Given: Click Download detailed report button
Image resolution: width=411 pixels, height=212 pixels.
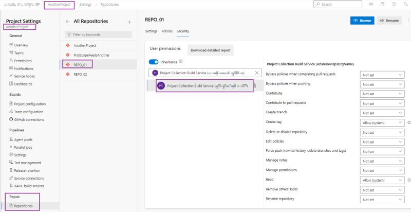Looking at the screenshot, I should (211, 50).
